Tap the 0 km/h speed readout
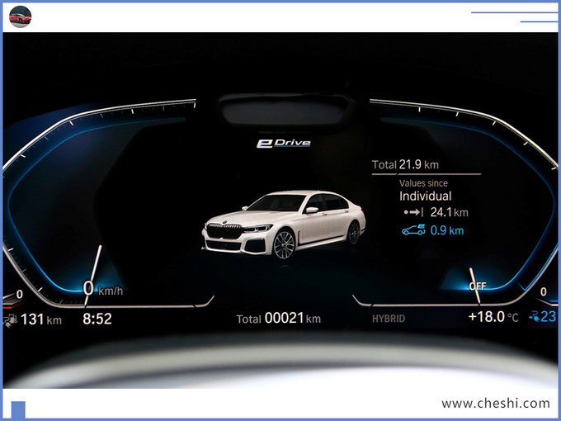The image size is (561, 421). [x=104, y=289]
